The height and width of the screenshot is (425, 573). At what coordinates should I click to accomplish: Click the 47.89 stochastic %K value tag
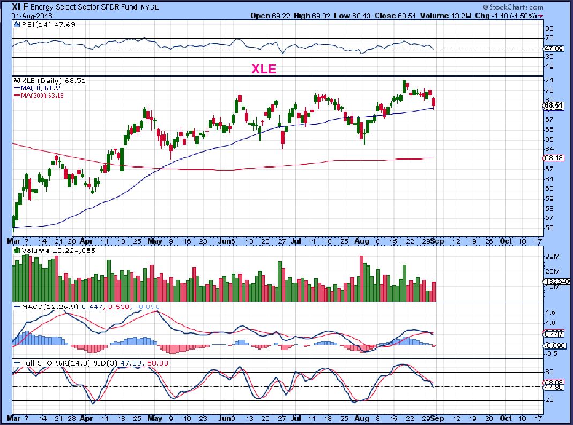[554, 387]
